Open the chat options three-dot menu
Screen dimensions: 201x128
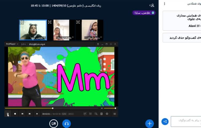(165, 4)
